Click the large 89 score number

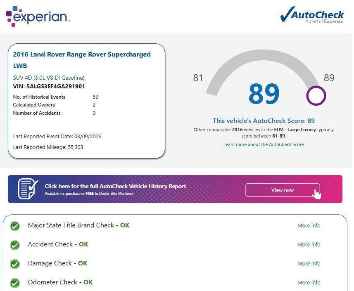[264, 94]
